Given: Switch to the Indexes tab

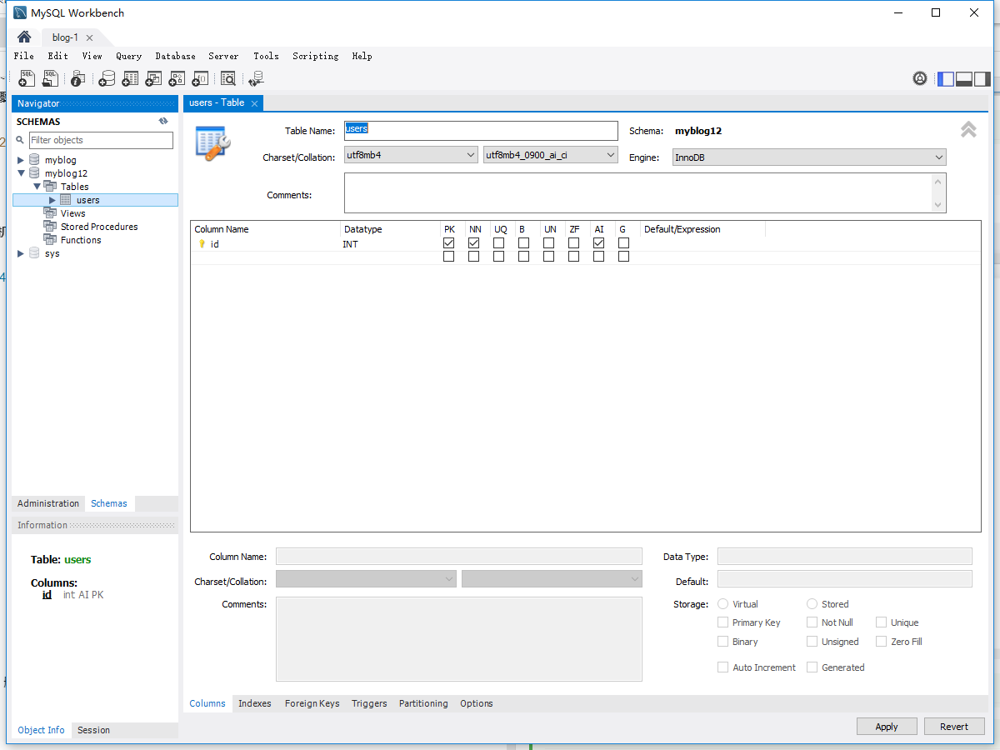Looking at the screenshot, I should coord(255,703).
